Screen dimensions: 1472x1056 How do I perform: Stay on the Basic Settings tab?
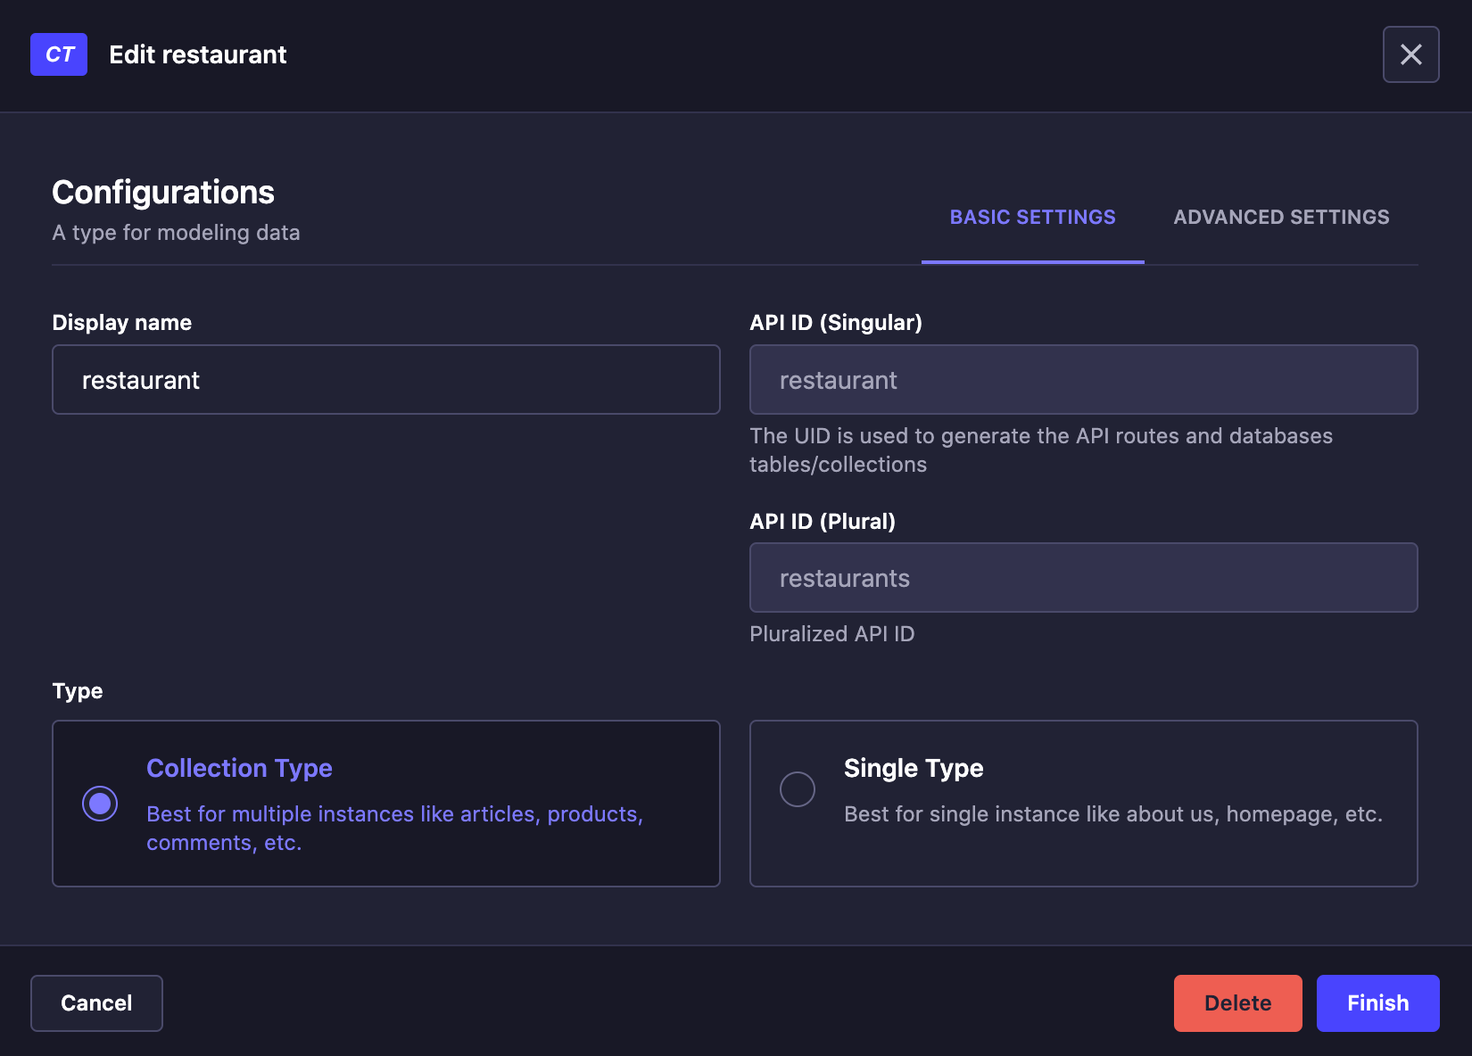tap(1032, 217)
